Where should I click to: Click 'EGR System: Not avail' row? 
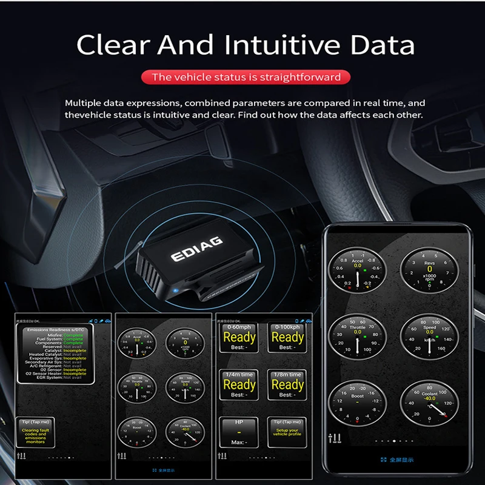(x=59, y=377)
